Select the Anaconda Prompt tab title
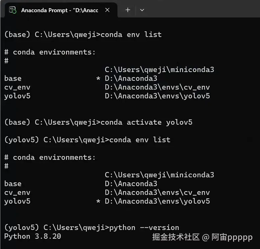 click(60, 10)
